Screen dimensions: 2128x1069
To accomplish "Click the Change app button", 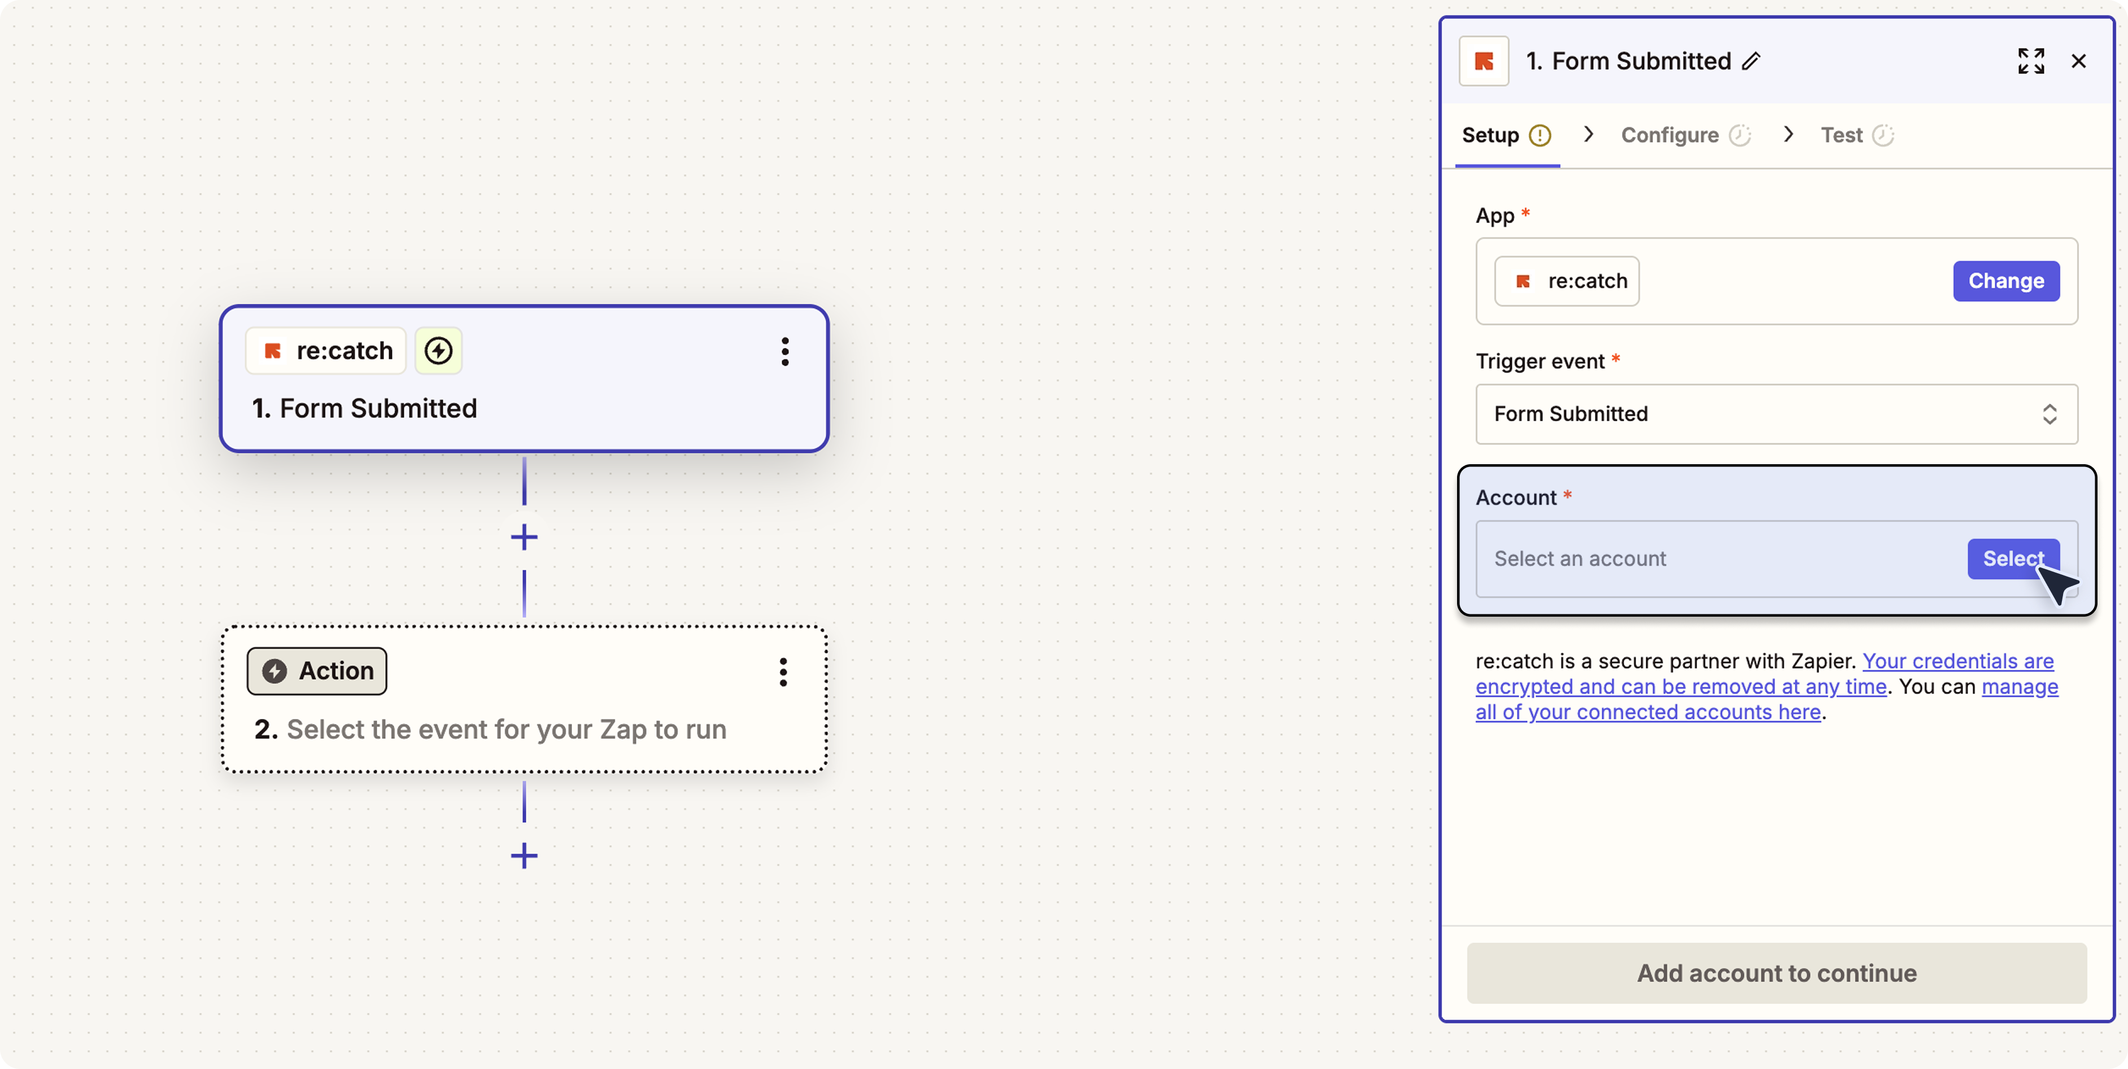I will [x=2006, y=281].
